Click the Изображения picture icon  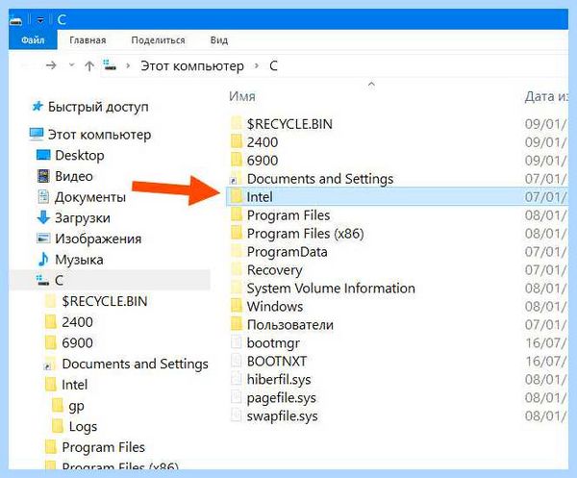click(x=43, y=239)
